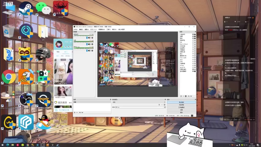261x147 pixels.
Task: Open settings gear of top mixer channel
Action: [92, 38]
